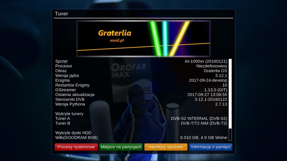
Task: Open Miejsce na partycjach green button
Action: pyautogui.click(x=121, y=147)
